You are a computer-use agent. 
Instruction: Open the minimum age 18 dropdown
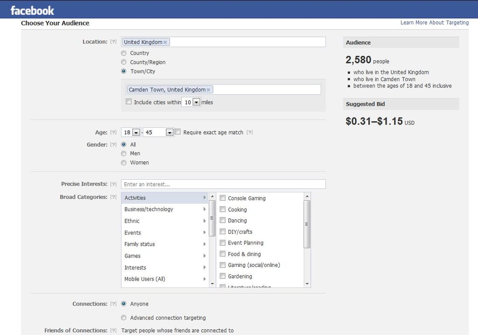point(136,133)
